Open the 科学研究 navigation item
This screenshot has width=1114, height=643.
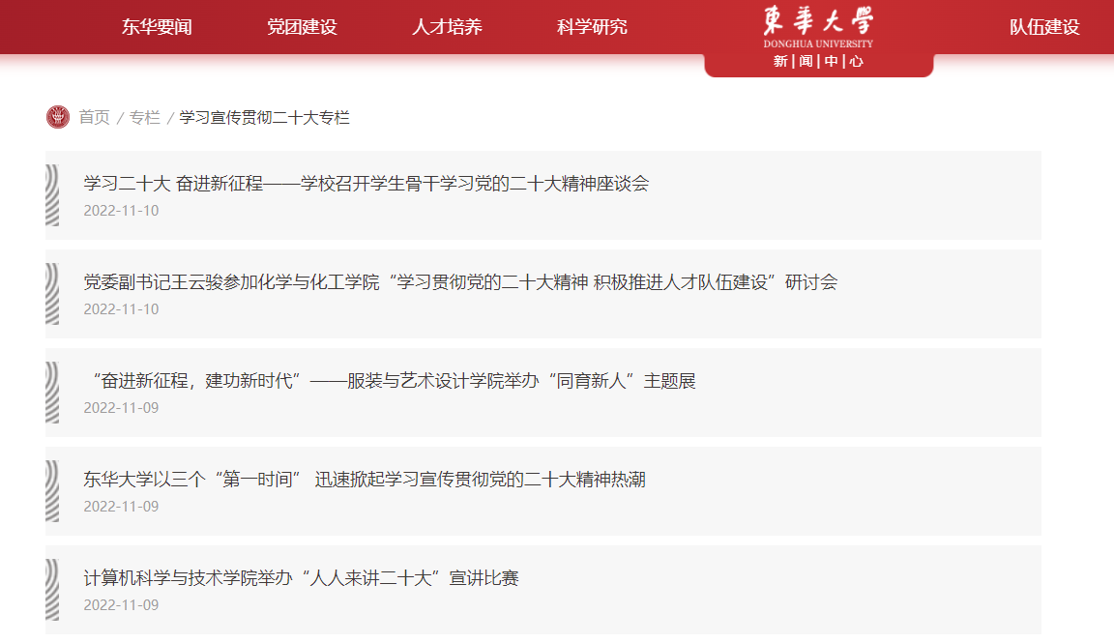(x=592, y=27)
